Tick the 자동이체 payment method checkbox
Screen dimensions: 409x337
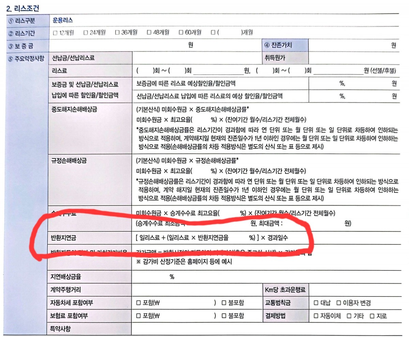[316, 316]
